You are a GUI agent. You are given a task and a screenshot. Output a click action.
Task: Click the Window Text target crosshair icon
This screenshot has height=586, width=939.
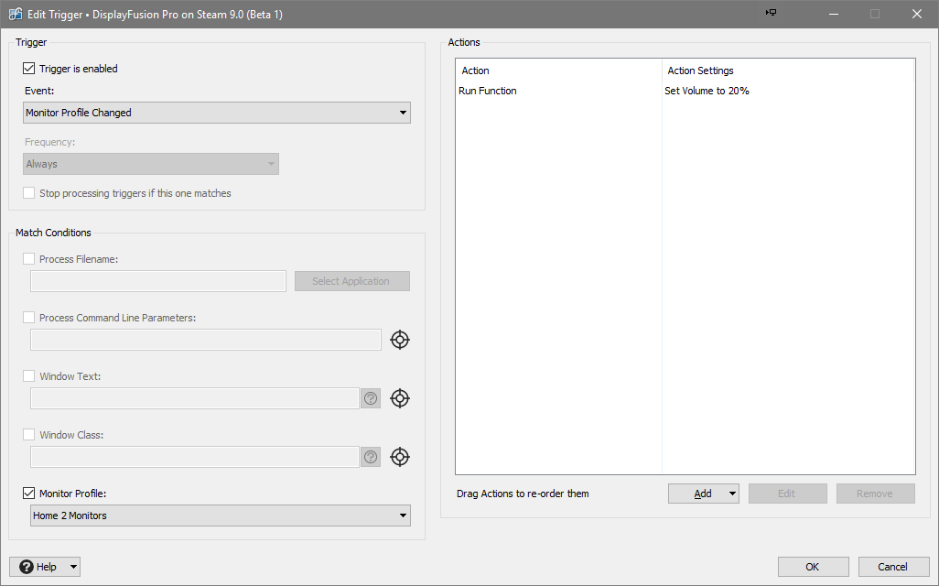pyautogui.click(x=400, y=398)
